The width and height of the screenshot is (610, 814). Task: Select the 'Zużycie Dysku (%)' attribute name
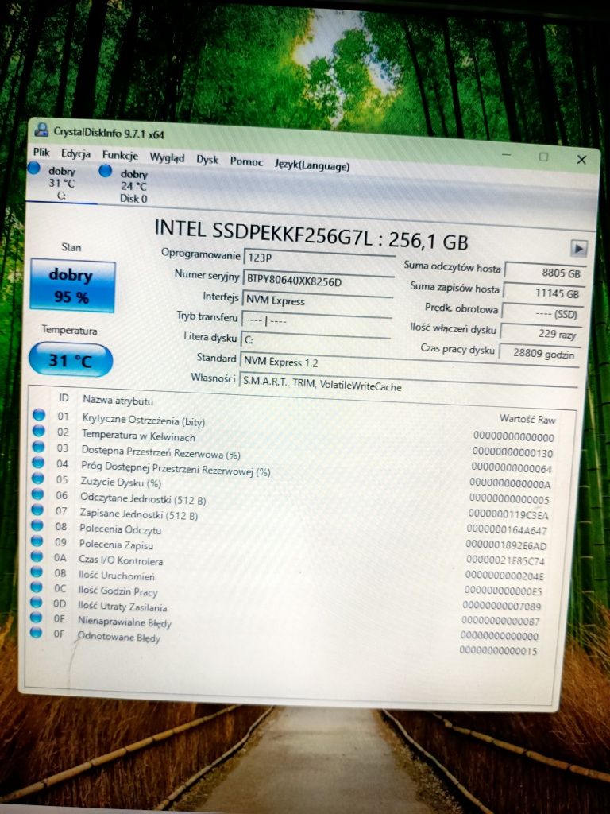pos(121,483)
